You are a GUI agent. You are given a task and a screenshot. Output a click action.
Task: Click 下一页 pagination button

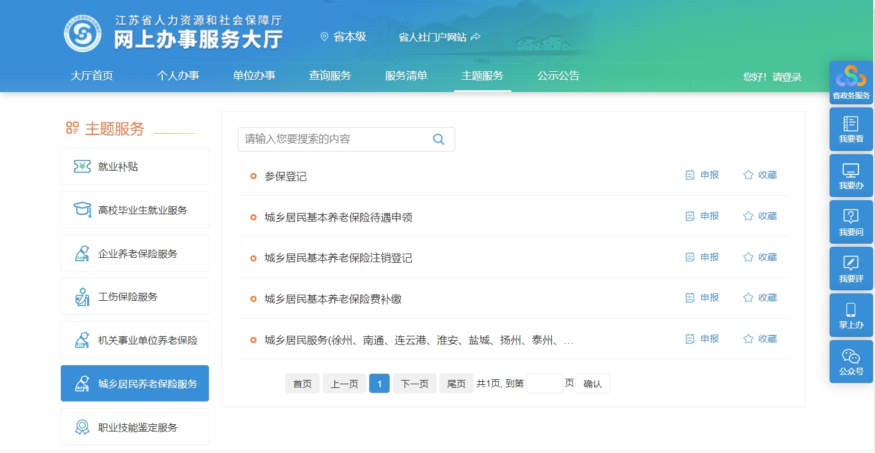coord(415,384)
